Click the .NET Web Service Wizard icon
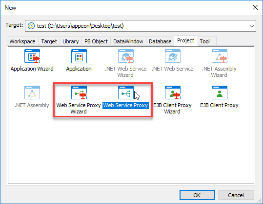Viewport: 263px width, 204px height. tap(126, 56)
